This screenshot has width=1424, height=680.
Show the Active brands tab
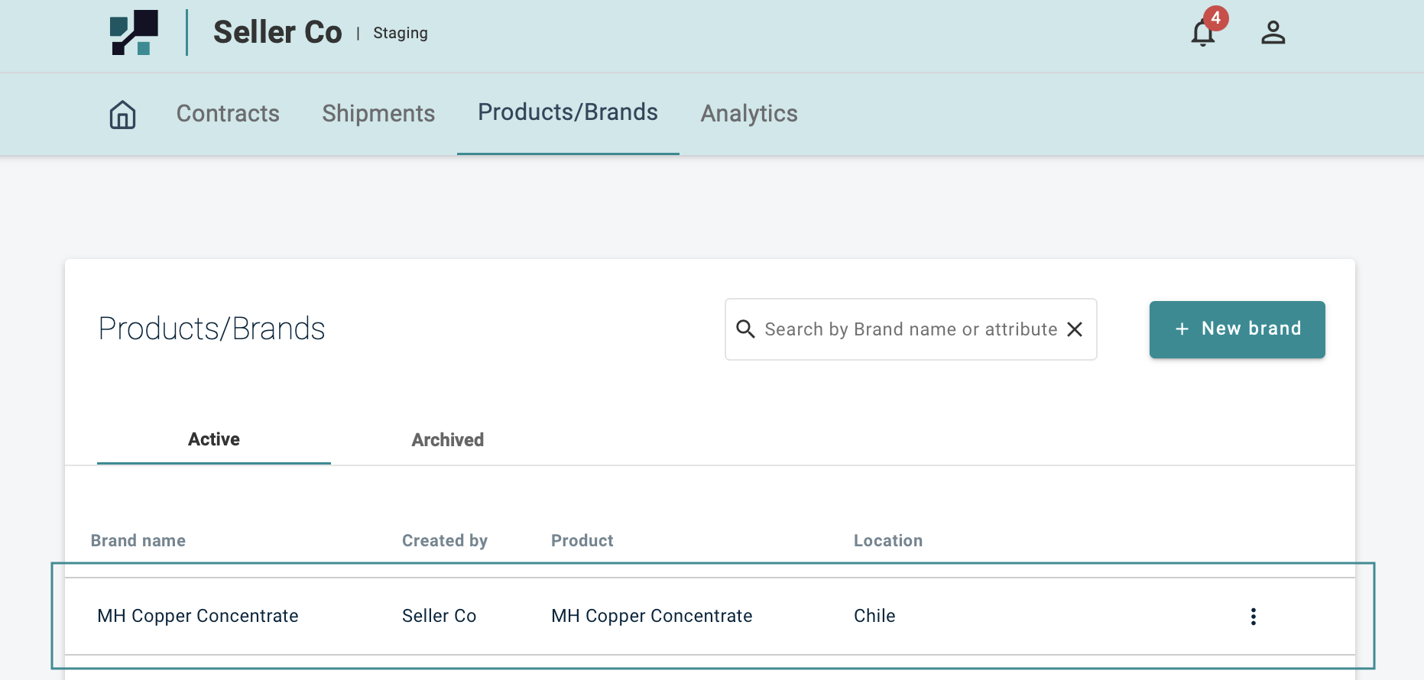(214, 439)
